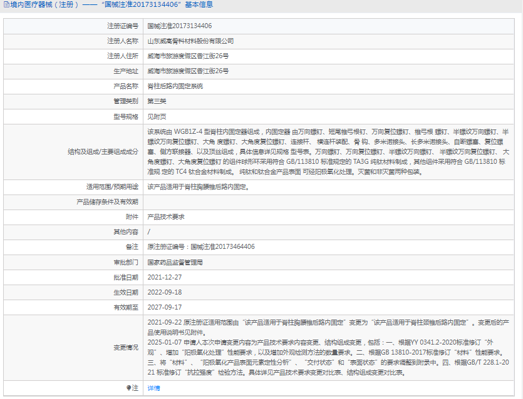Viewport: 523px width, 399px height.
Task: Click the document icon beside 境内医疗器械 title
Action: click(x=6, y=4)
